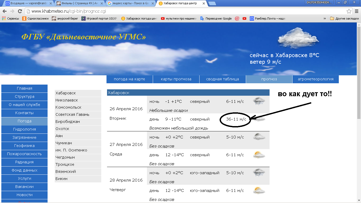361x203 pixels.
Task: Open the мультики про машинки YouTube bookmark
Action: pyautogui.click(x=179, y=19)
